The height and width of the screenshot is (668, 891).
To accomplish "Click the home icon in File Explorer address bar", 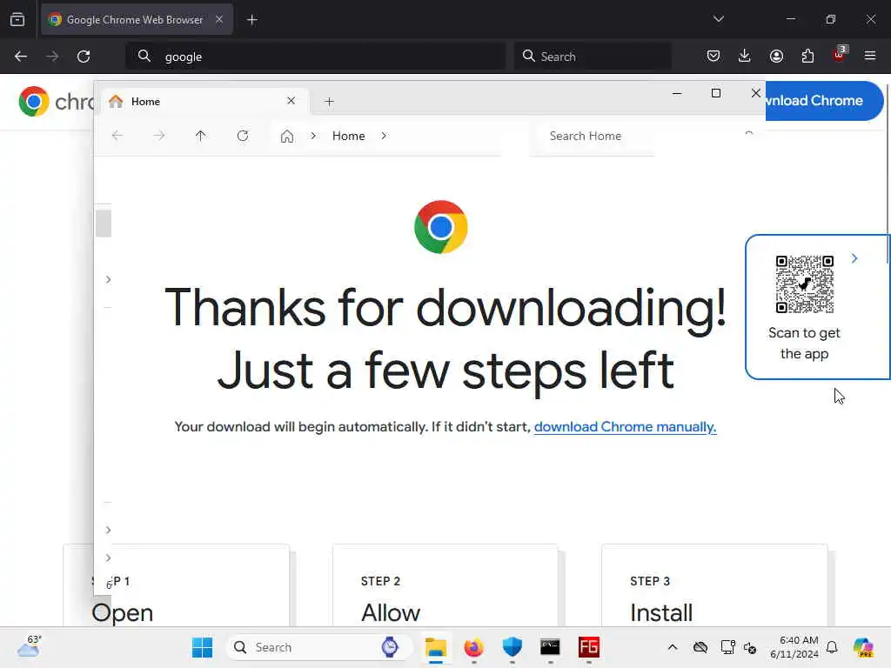I will [x=287, y=137].
